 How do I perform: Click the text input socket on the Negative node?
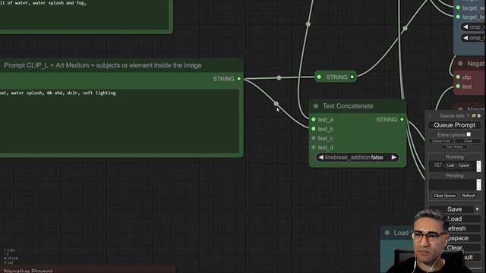458,86
